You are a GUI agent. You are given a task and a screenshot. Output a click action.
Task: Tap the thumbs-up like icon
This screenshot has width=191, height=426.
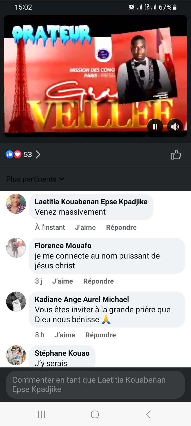click(176, 155)
